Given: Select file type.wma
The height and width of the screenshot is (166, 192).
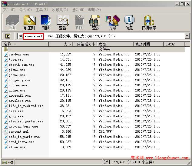Looking at the screenshot, I should coord(16,60).
